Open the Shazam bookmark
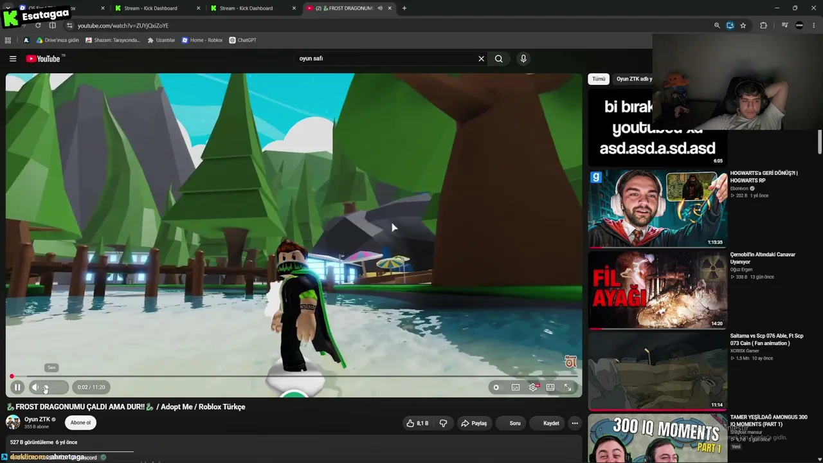 [113, 40]
